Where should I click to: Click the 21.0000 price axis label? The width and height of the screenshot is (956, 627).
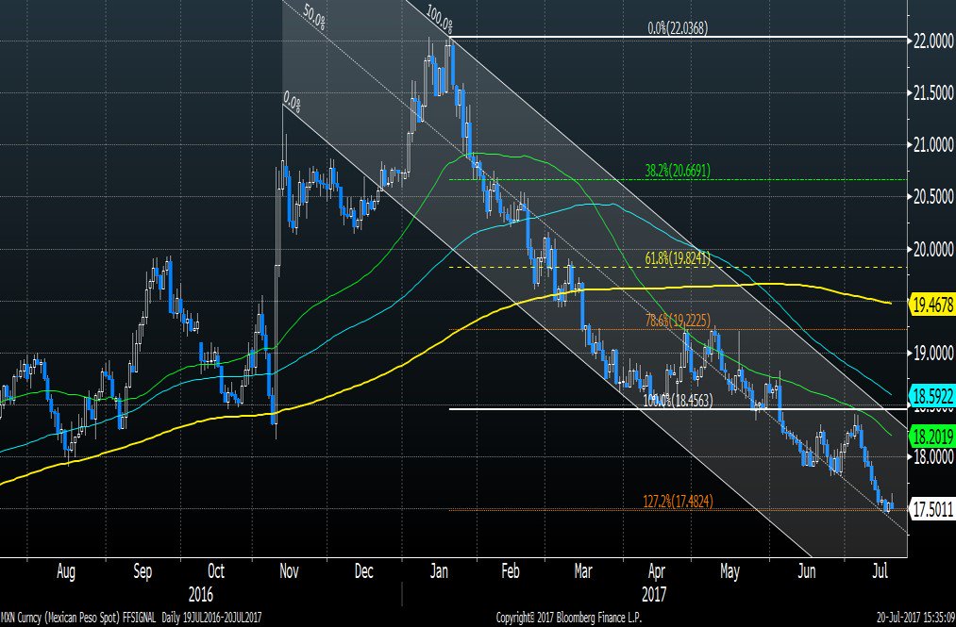click(x=933, y=145)
